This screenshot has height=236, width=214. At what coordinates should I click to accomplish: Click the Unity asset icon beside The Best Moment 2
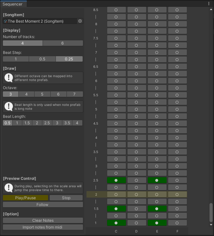5,21
